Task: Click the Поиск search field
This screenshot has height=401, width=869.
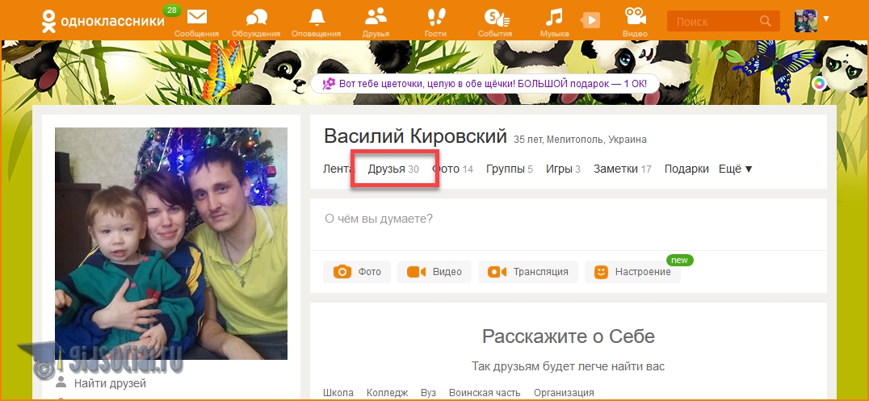Action: 715,21
